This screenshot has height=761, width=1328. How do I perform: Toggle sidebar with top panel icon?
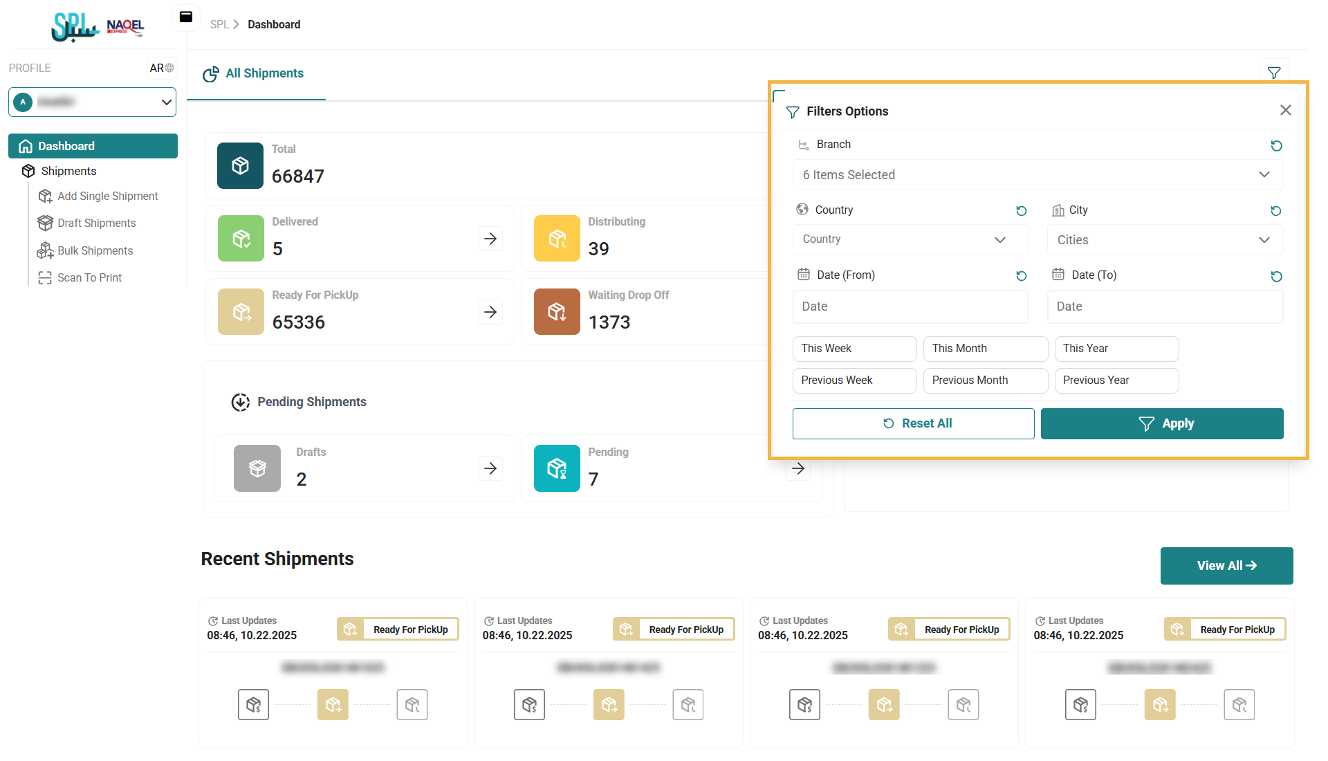pos(186,17)
